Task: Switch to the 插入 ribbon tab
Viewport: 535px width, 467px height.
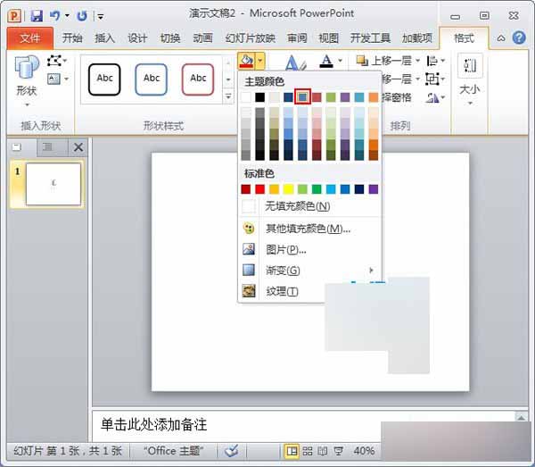Action: coord(104,38)
